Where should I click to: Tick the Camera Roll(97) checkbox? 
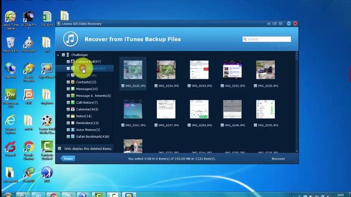pos(68,61)
